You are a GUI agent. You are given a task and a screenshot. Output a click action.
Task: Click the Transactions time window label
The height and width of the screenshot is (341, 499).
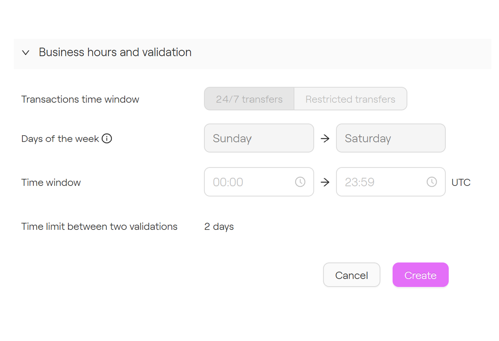[x=80, y=99]
